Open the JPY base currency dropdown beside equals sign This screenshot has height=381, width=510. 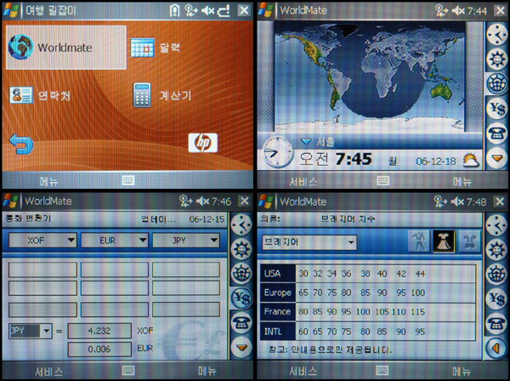click(x=31, y=331)
